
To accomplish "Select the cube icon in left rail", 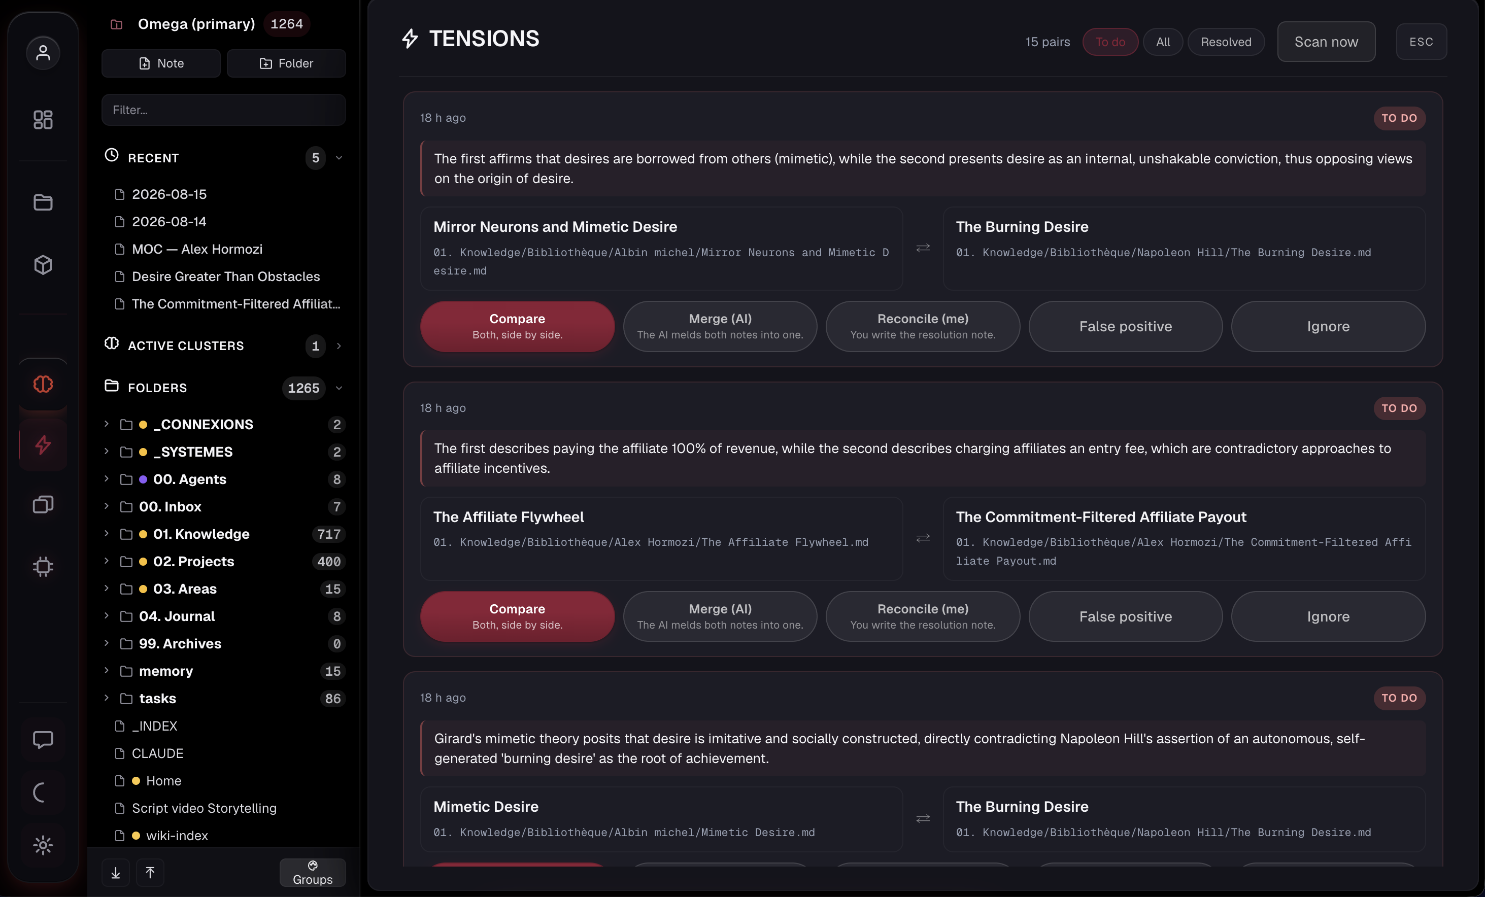I will point(43,264).
